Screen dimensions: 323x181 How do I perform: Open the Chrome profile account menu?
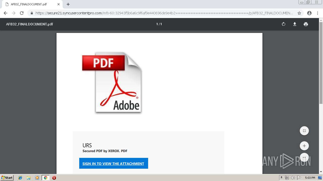pyautogui.click(x=309, y=13)
